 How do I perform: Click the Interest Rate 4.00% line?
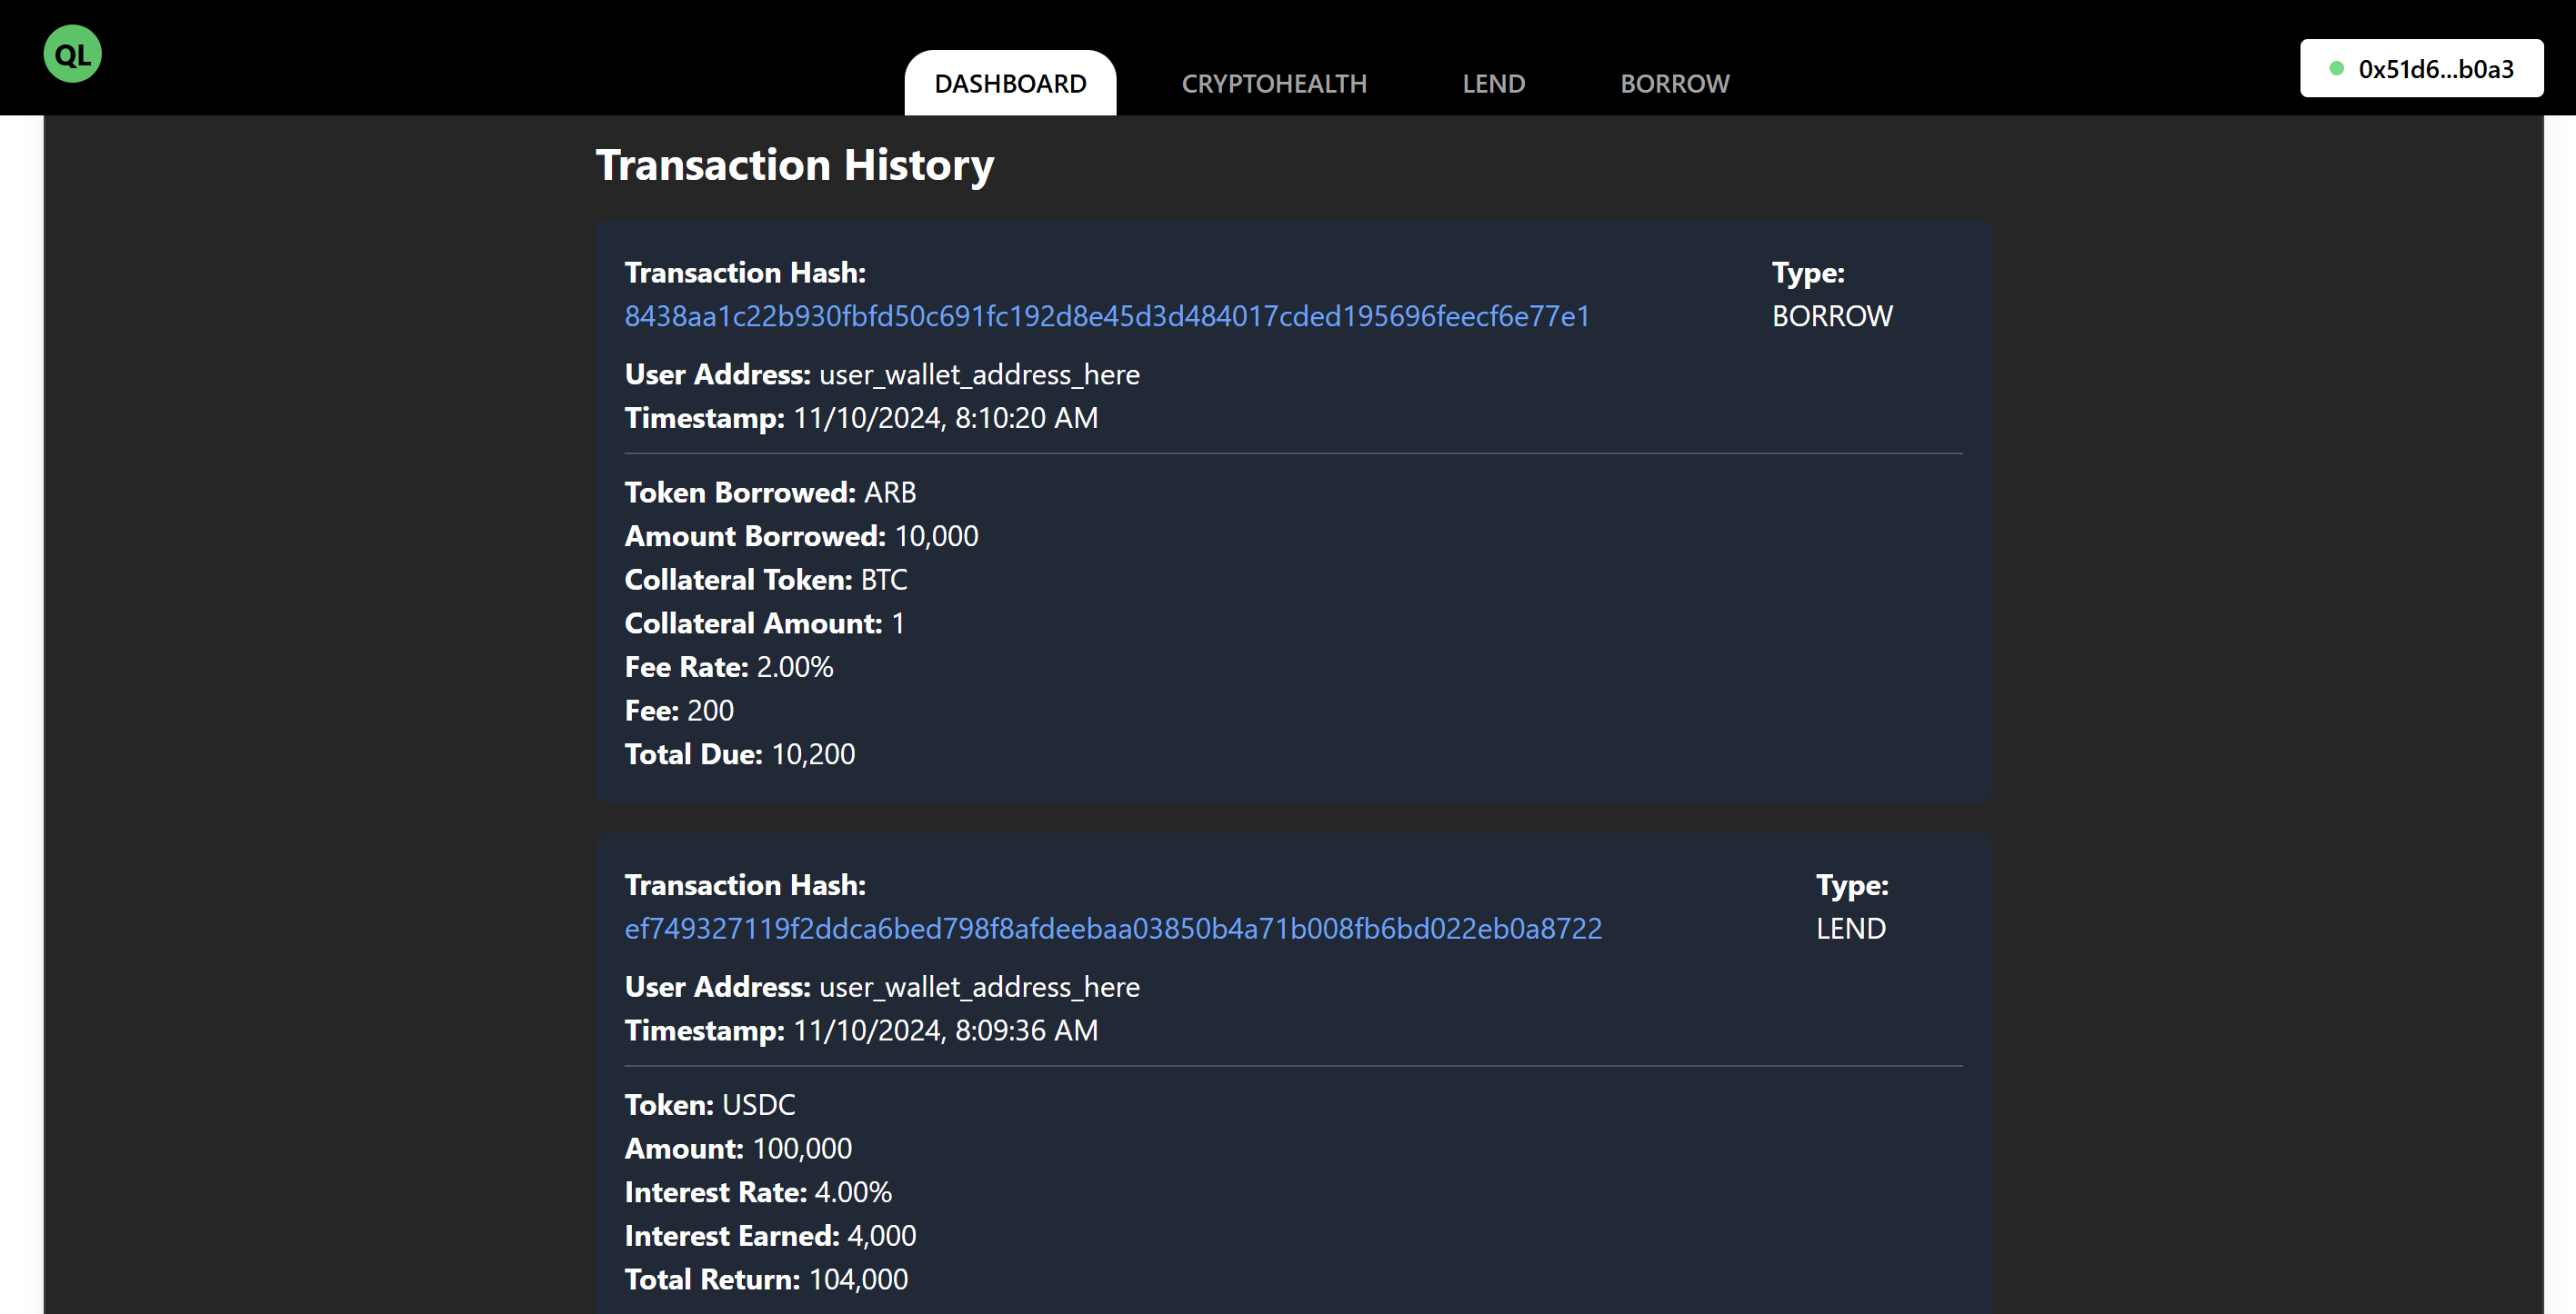click(757, 1193)
